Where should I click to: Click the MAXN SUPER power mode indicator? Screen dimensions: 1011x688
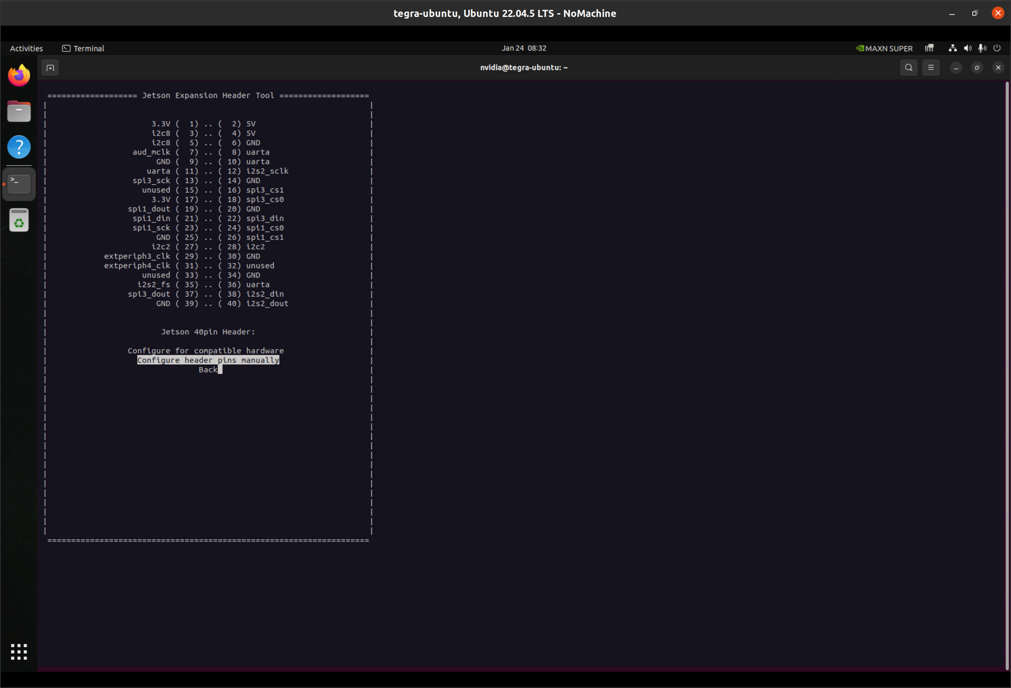pos(884,48)
